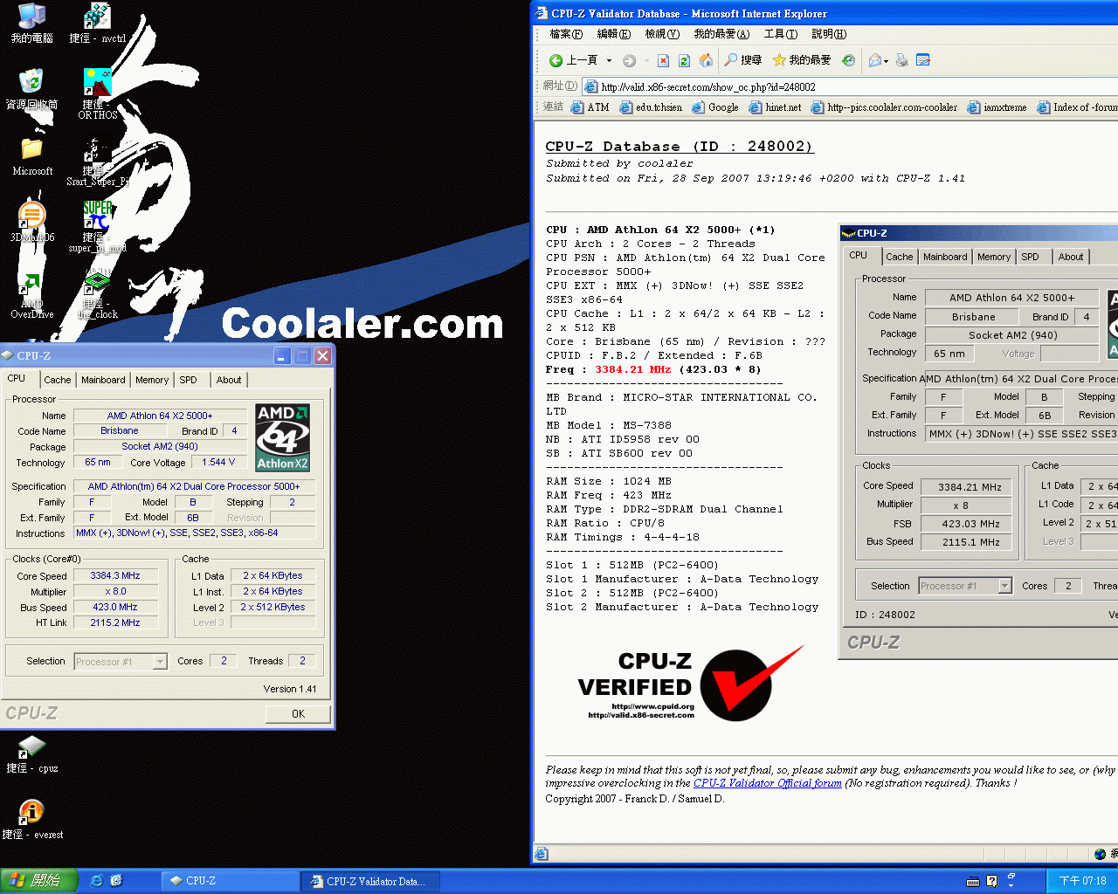The width and height of the screenshot is (1118, 894).
Task: Click the IE address bar URL field
Action: pos(849,86)
